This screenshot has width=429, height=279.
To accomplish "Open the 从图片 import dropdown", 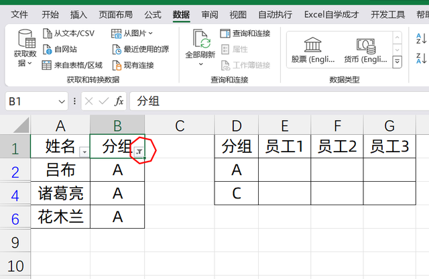I will point(132,34).
